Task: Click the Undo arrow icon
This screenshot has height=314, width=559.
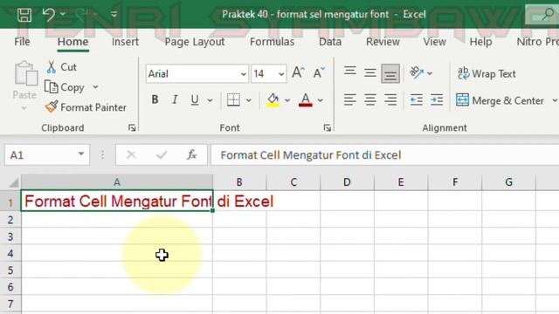Action: (49, 15)
